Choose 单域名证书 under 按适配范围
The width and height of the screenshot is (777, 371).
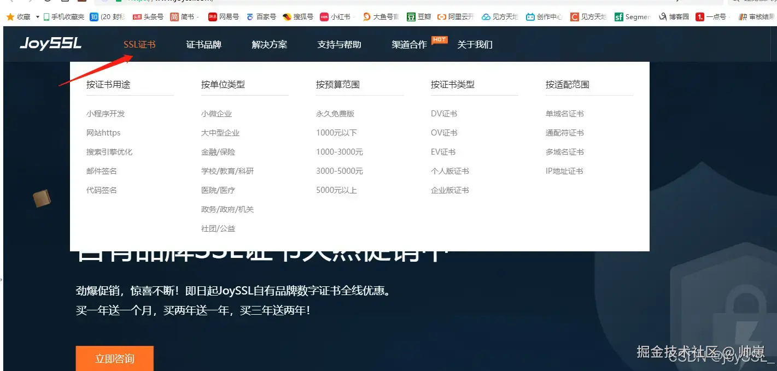tap(565, 114)
